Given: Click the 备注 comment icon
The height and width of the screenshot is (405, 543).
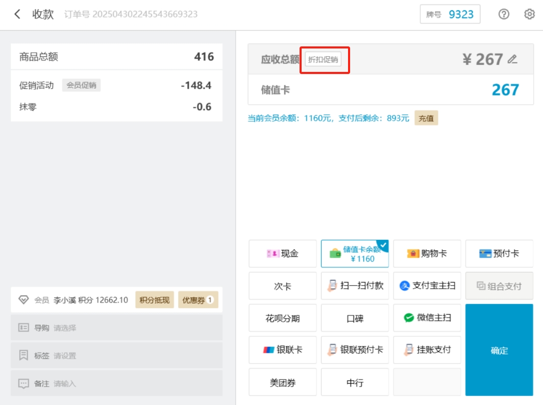Looking at the screenshot, I should pyautogui.click(x=23, y=384).
